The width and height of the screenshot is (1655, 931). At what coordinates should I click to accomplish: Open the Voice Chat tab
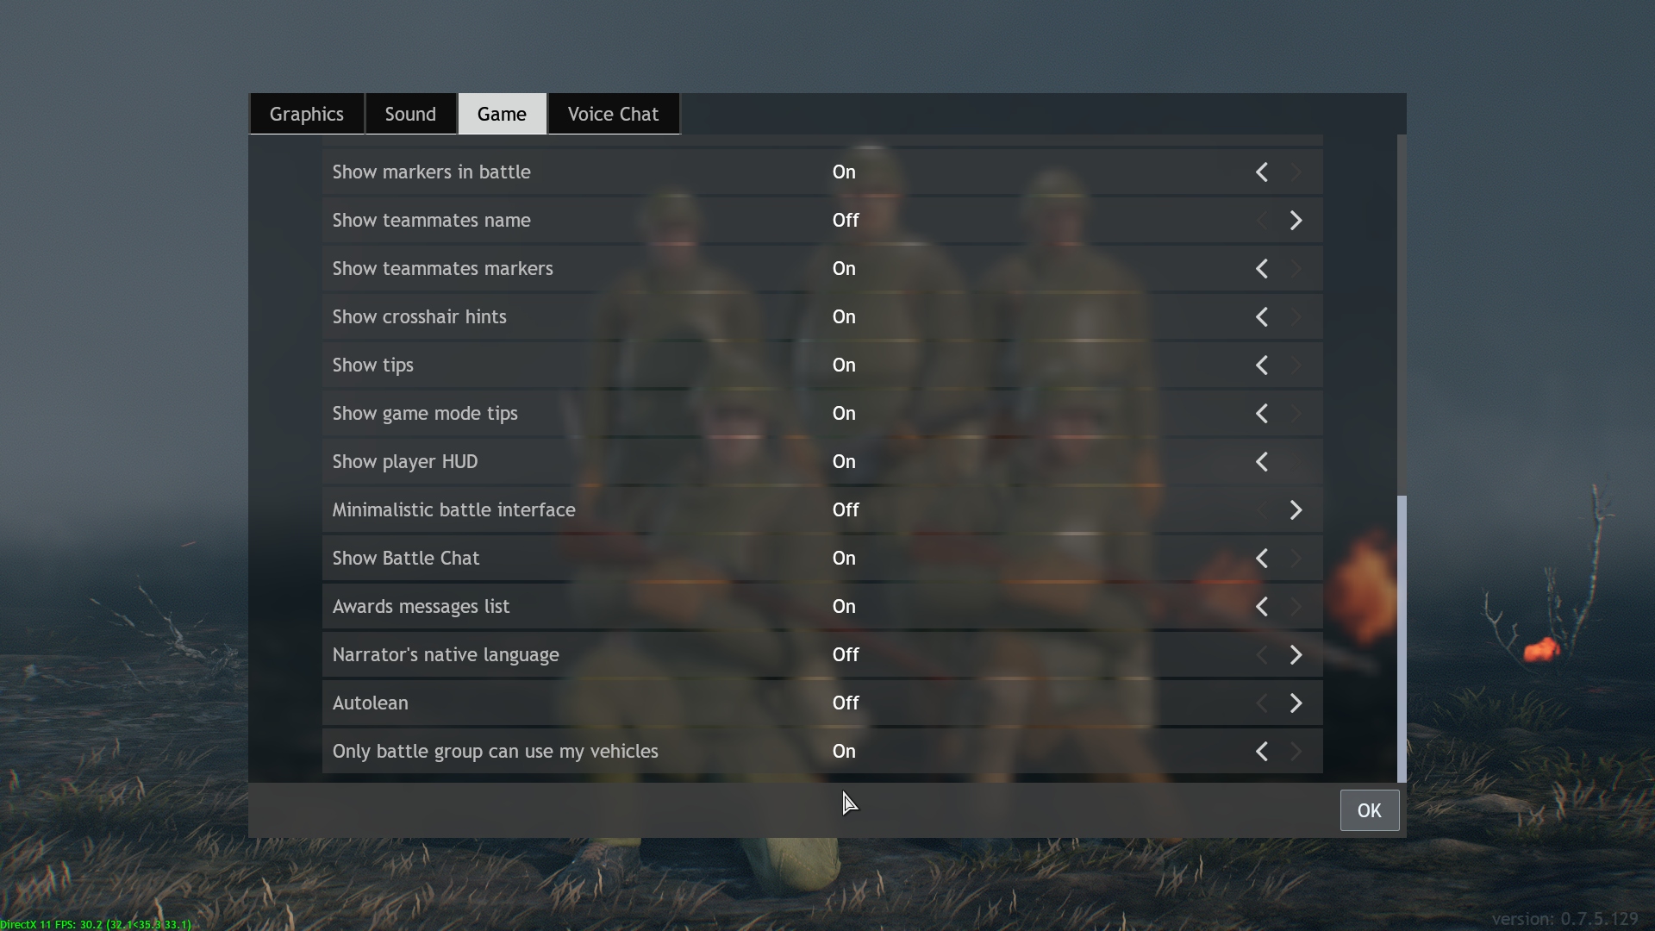pos(613,114)
